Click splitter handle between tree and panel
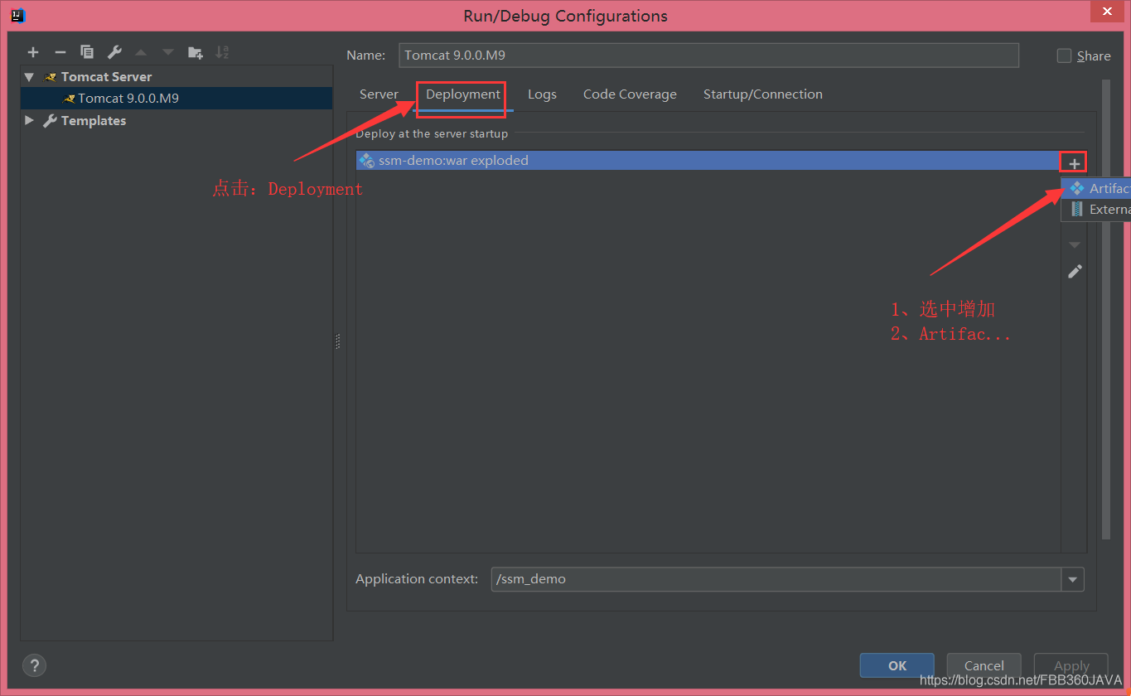Screen dimensions: 1131x696 pyautogui.click(x=338, y=341)
